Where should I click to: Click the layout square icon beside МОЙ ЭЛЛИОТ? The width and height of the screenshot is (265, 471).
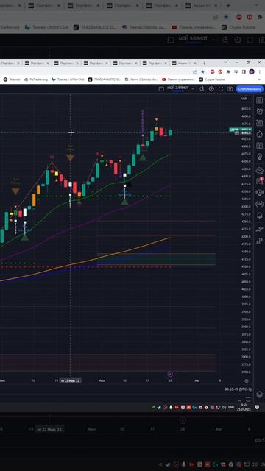coord(161,88)
